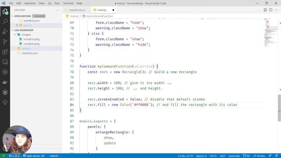Open the Run menu

pyautogui.click(x=57, y=3)
